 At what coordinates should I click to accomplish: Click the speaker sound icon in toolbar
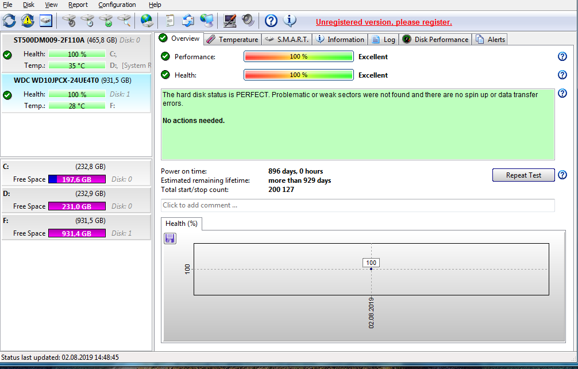[248, 21]
